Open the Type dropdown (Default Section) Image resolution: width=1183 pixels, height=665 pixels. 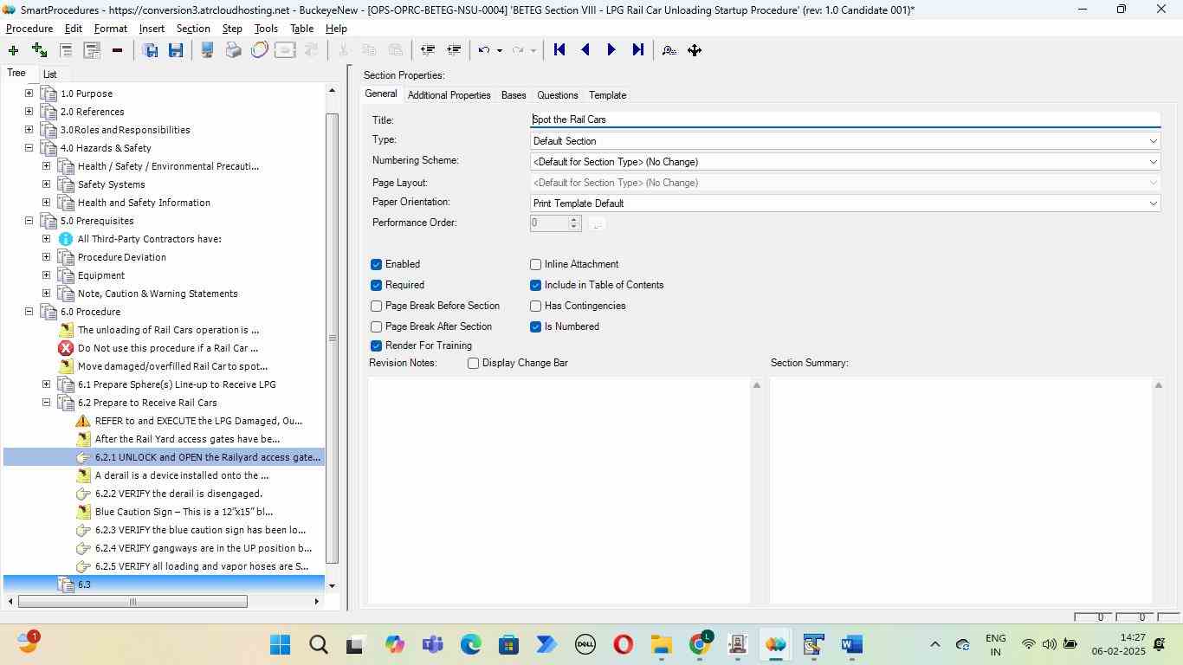coord(845,141)
